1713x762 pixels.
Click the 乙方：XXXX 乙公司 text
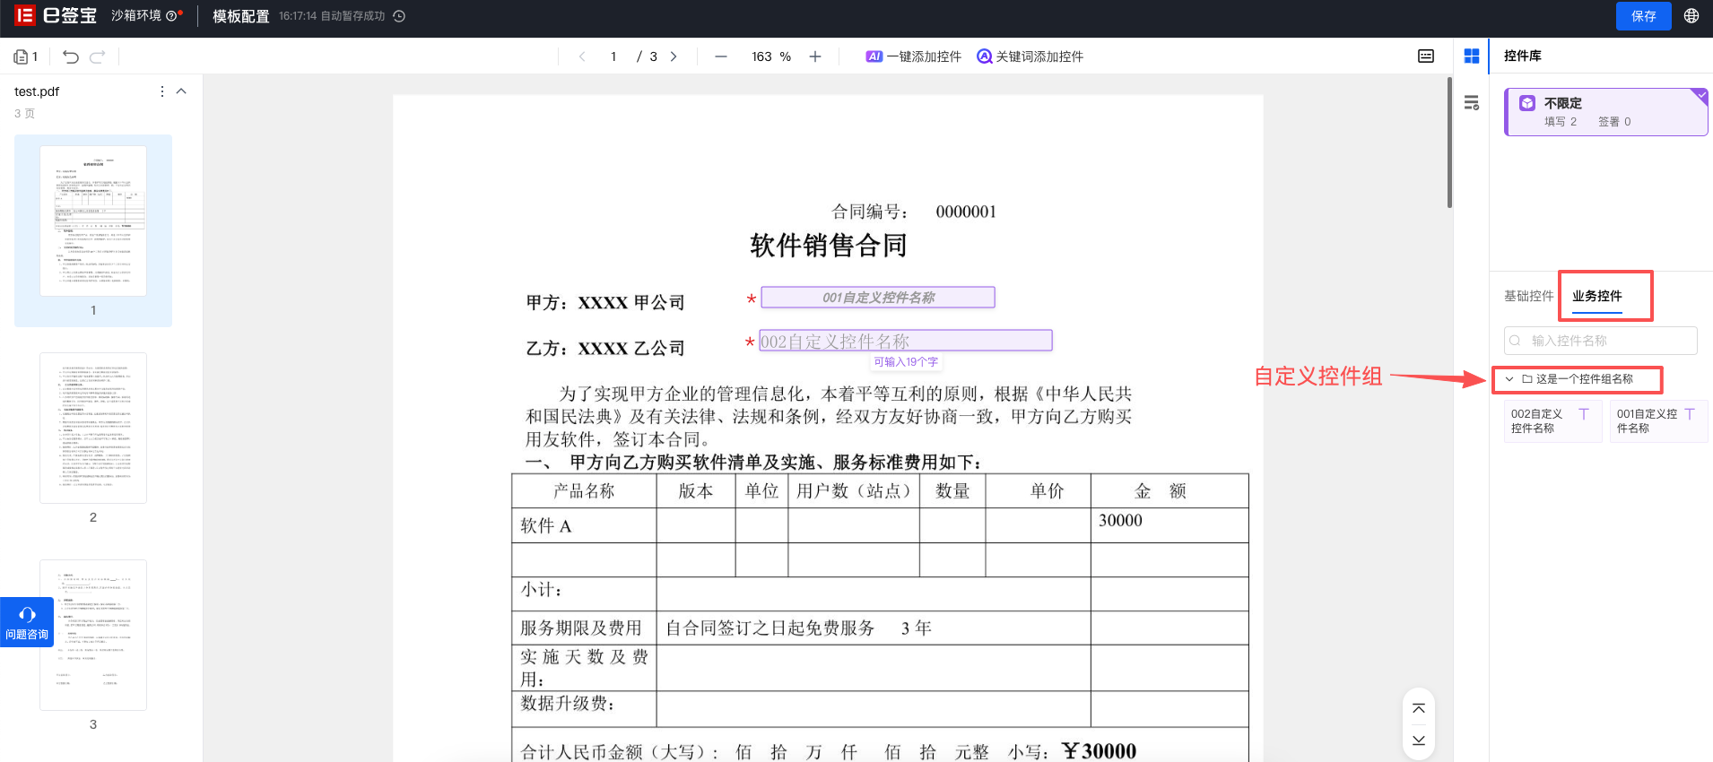[605, 349]
